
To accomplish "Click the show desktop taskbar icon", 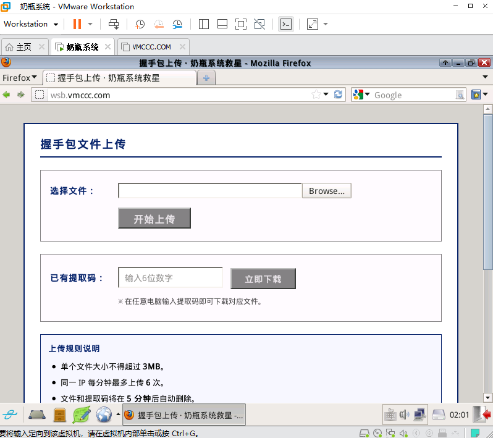I will (x=37, y=415).
